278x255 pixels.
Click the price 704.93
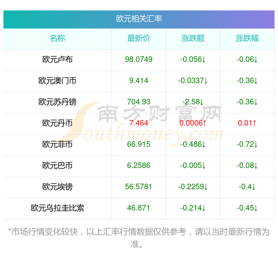pos(139,102)
